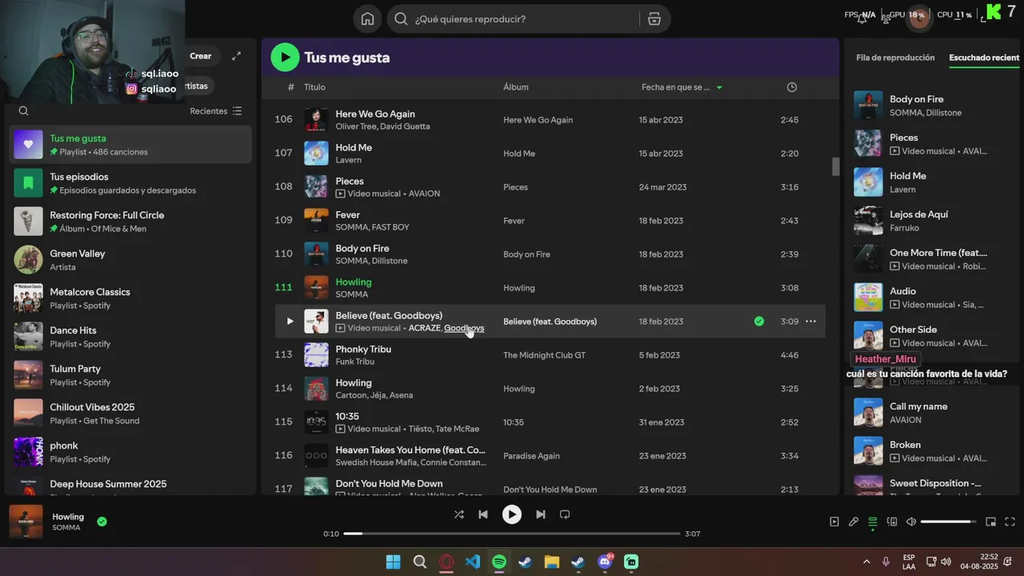Open the Dance Hits playlist
Viewport: 1024px width, 576px height.
pos(131,337)
